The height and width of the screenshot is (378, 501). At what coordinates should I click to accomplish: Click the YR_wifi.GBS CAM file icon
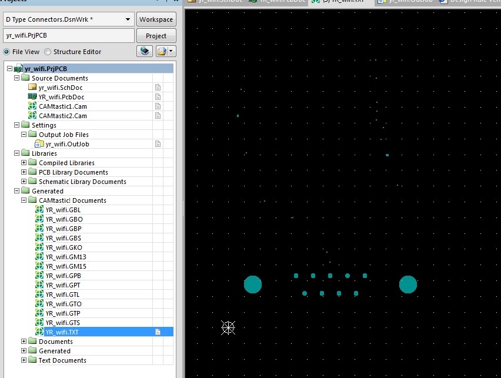(39, 237)
